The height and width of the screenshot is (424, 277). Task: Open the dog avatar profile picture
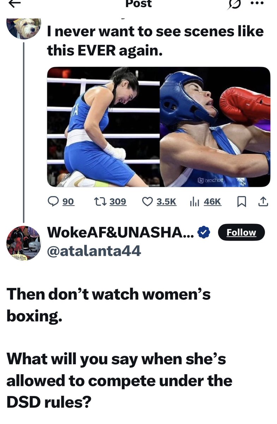point(24,28)
